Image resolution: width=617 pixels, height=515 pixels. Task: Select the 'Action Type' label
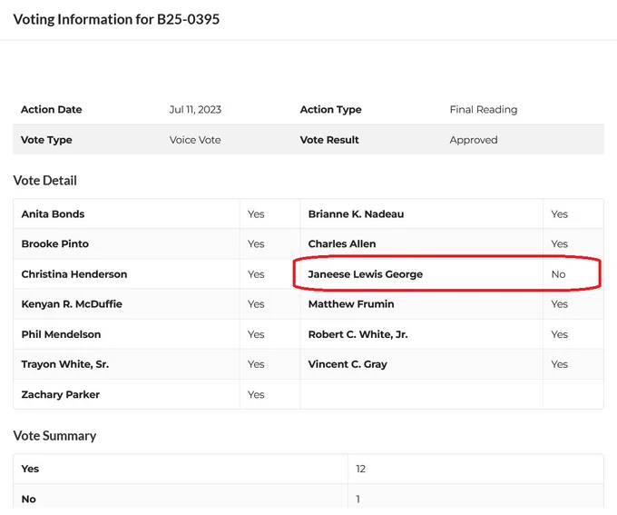coord(331,110)
